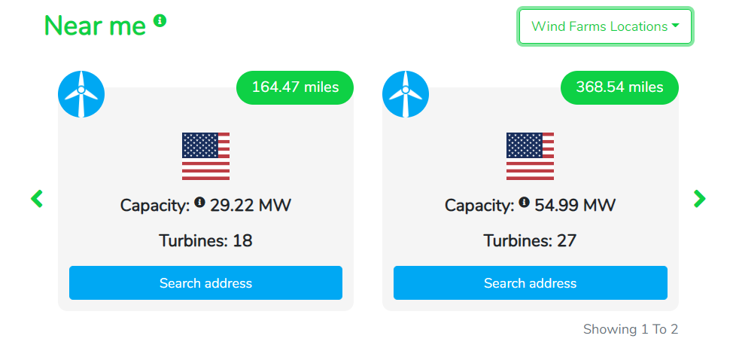Search address for the 18-turbine wind farm

pyautogui.click(x=205, y=282)
